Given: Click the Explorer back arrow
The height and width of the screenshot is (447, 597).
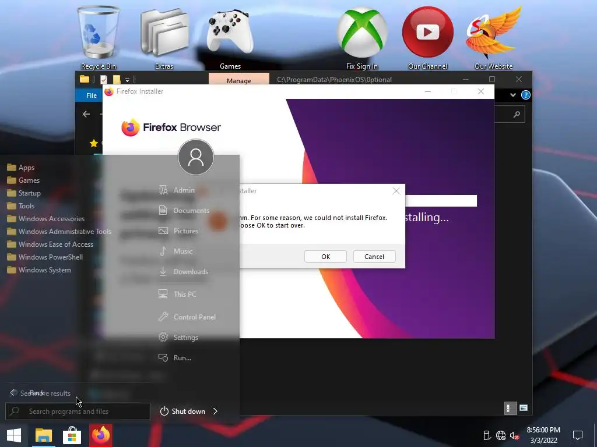Looking at the screenshot, I should 86,114.
